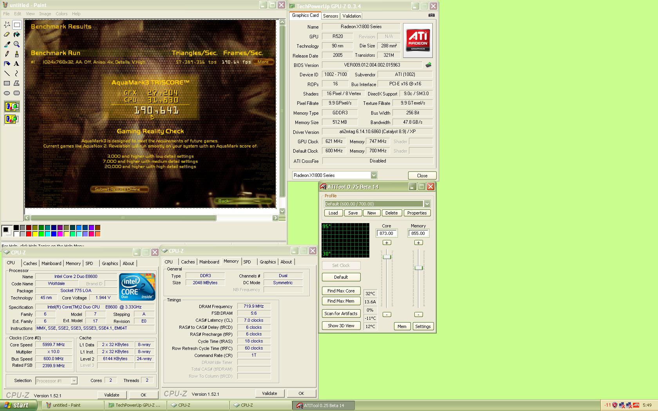Switch to the Sensors tab in GPU-Z
This screenshot has height=411, width=658.
pyautogui.click(x=331, y=16)
